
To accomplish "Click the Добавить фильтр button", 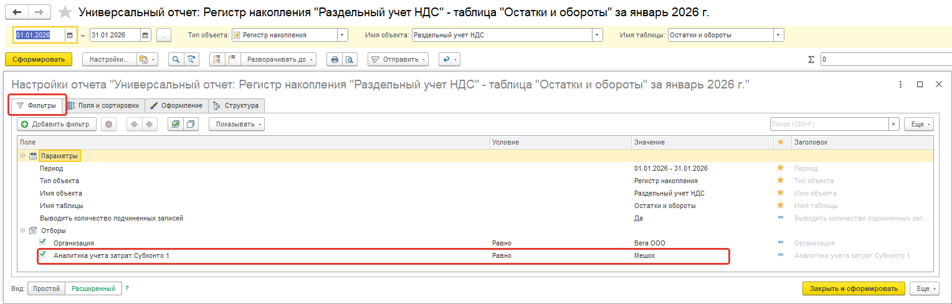I will coord(57,124).
